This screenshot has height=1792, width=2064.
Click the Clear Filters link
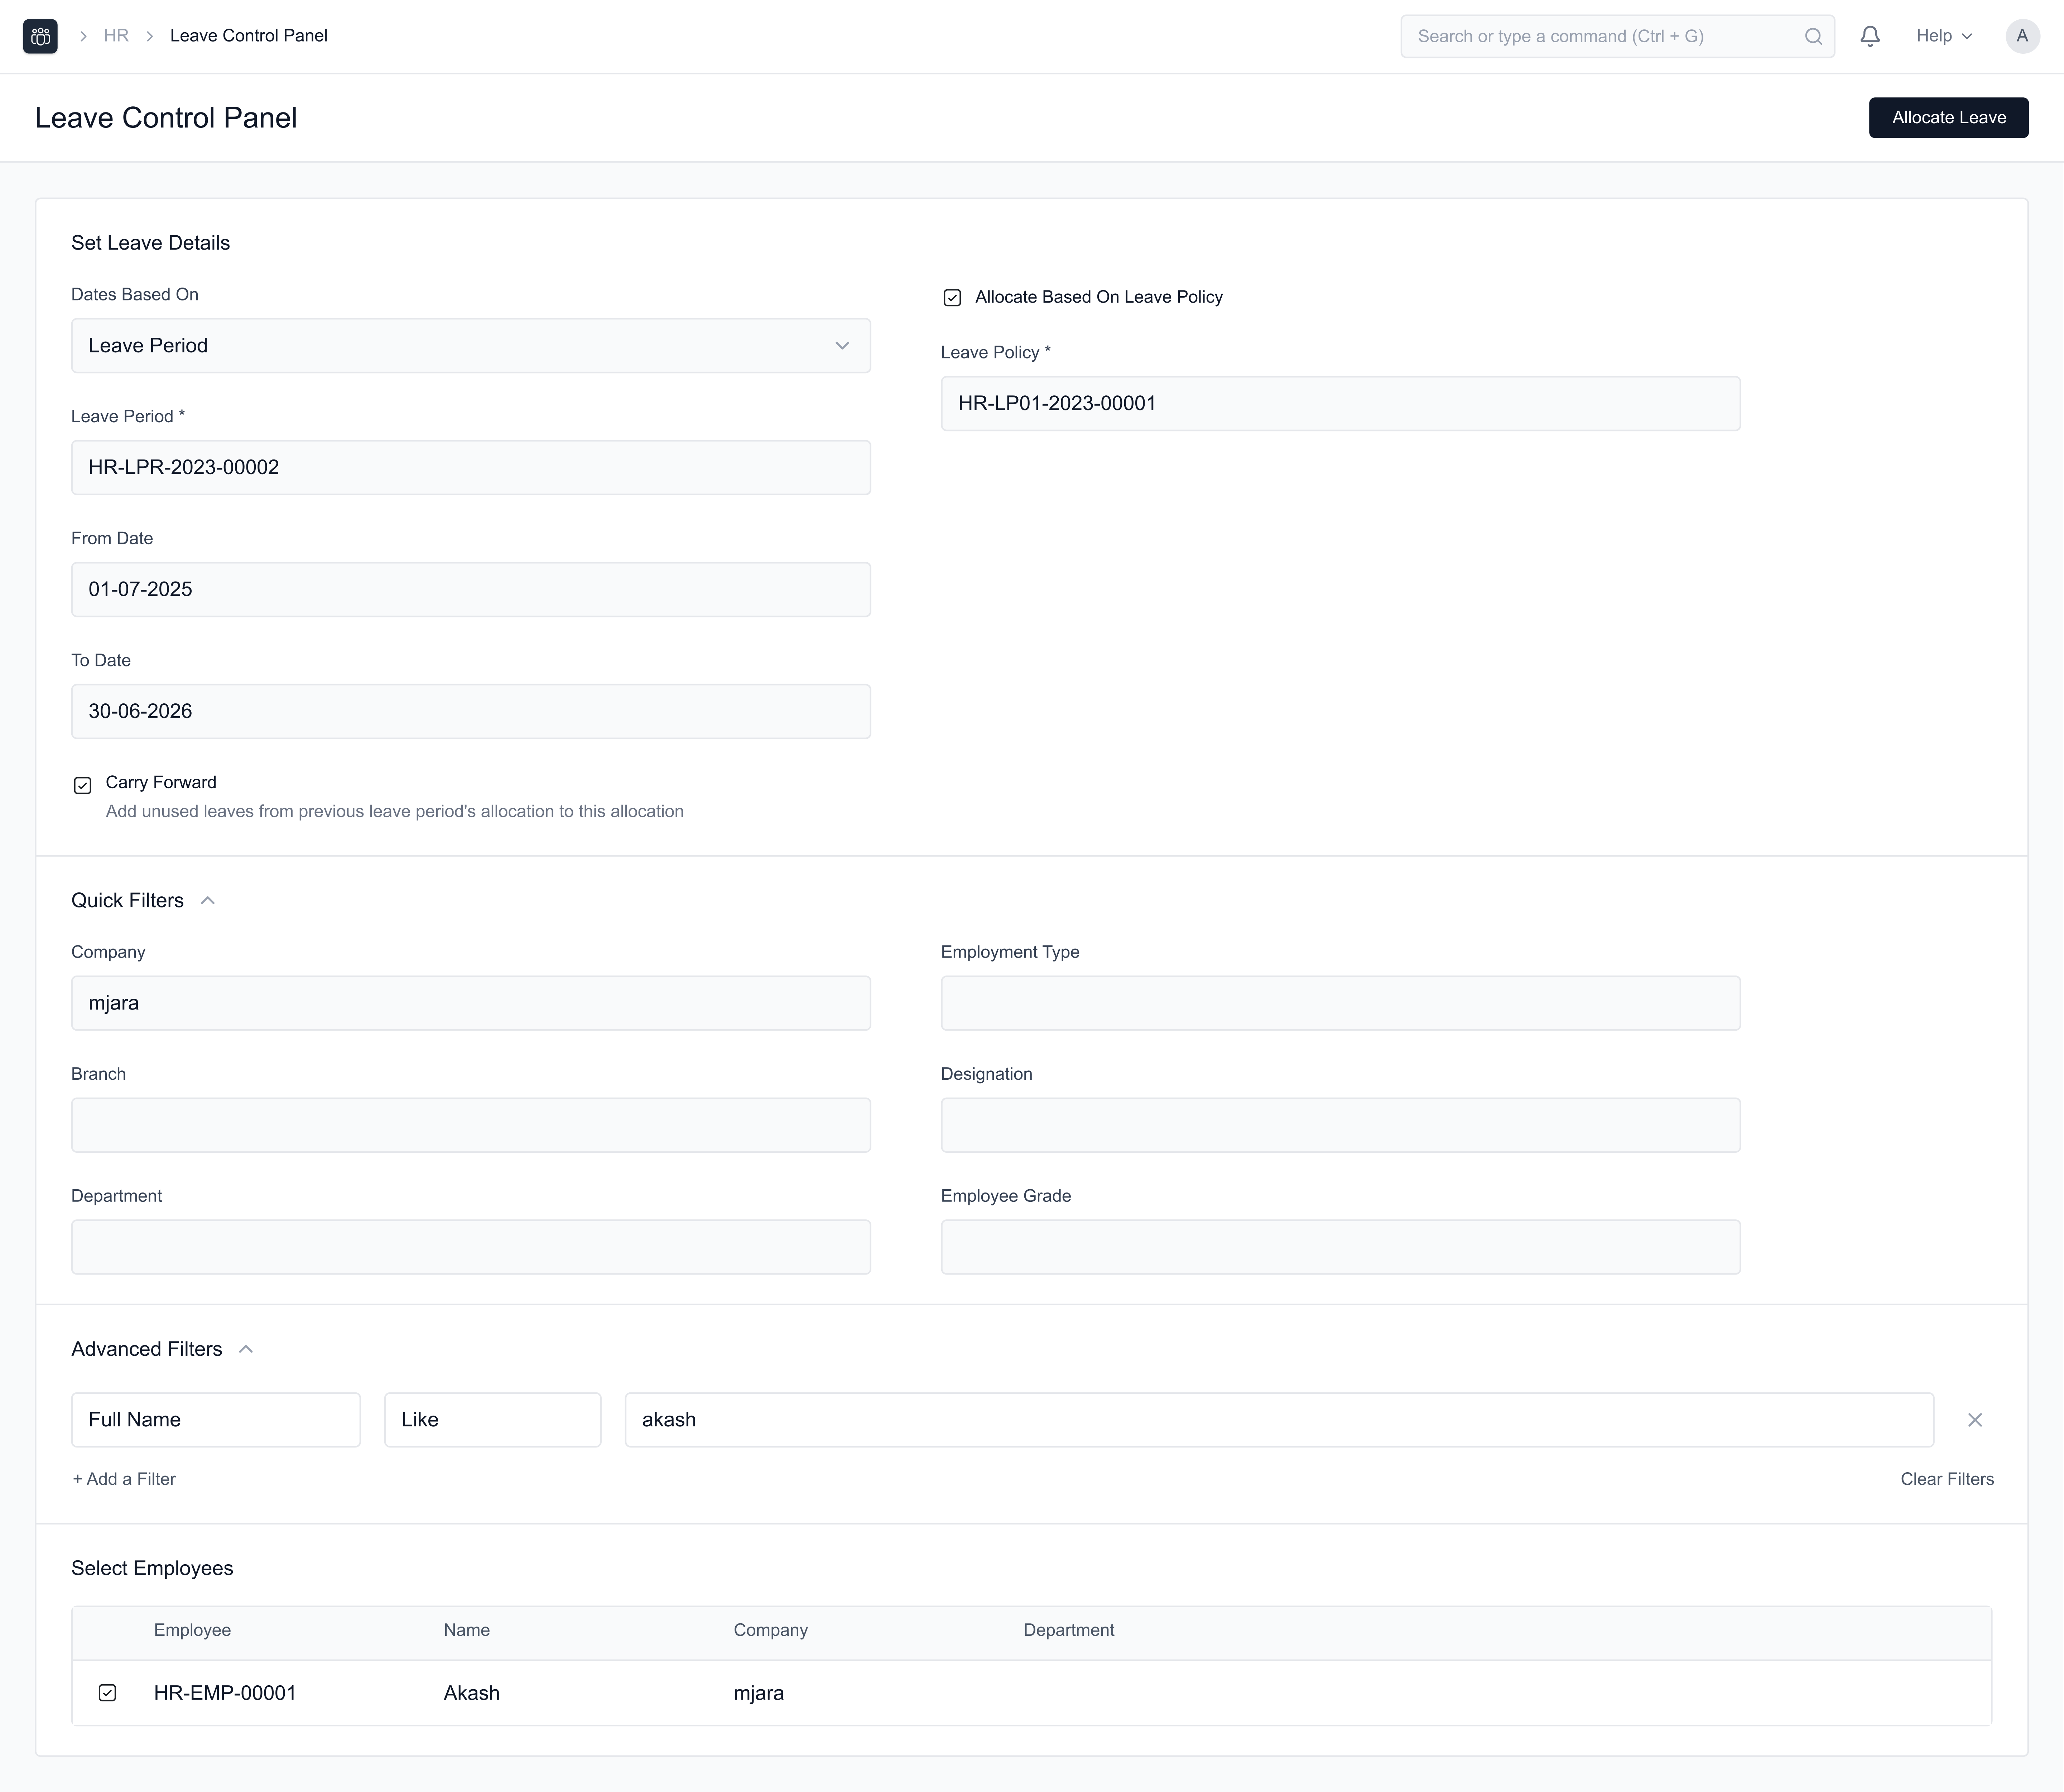(x=1946, y=1479)
